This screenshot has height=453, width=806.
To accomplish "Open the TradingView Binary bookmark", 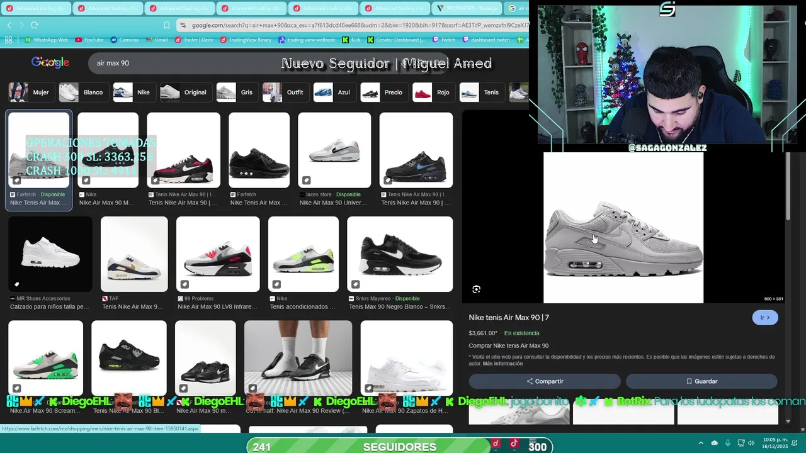I will tap(246, 40).
